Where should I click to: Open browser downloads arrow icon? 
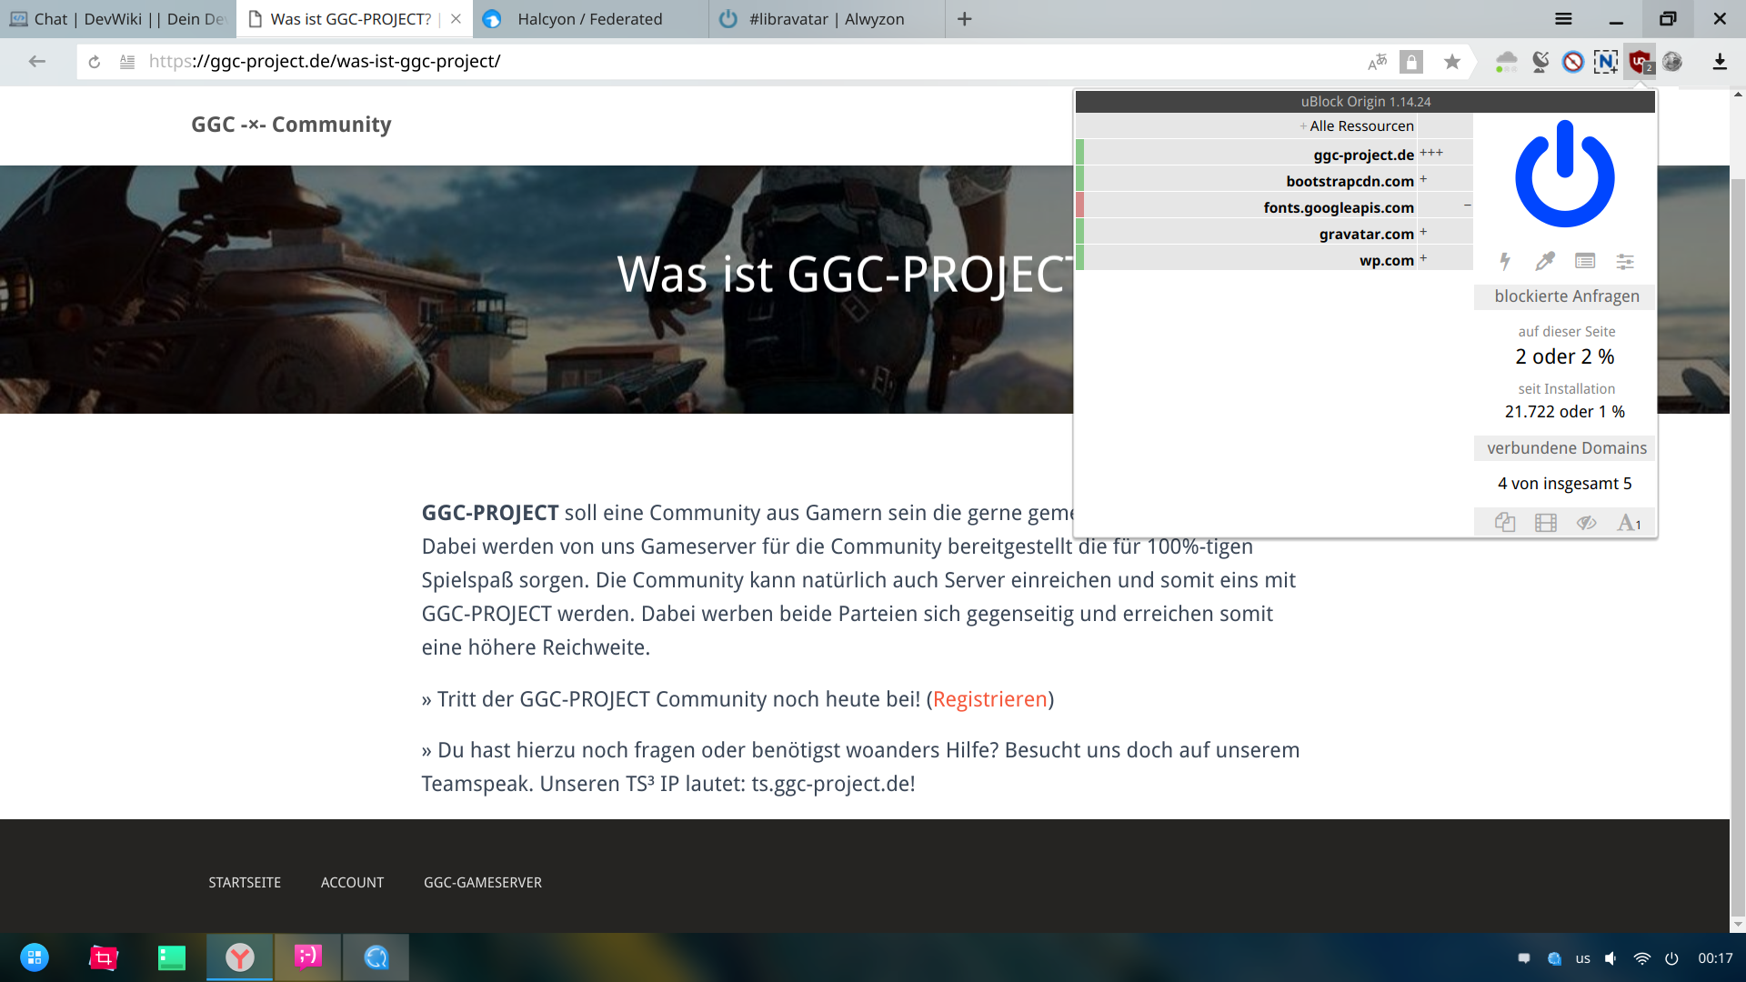(1719, 62)
